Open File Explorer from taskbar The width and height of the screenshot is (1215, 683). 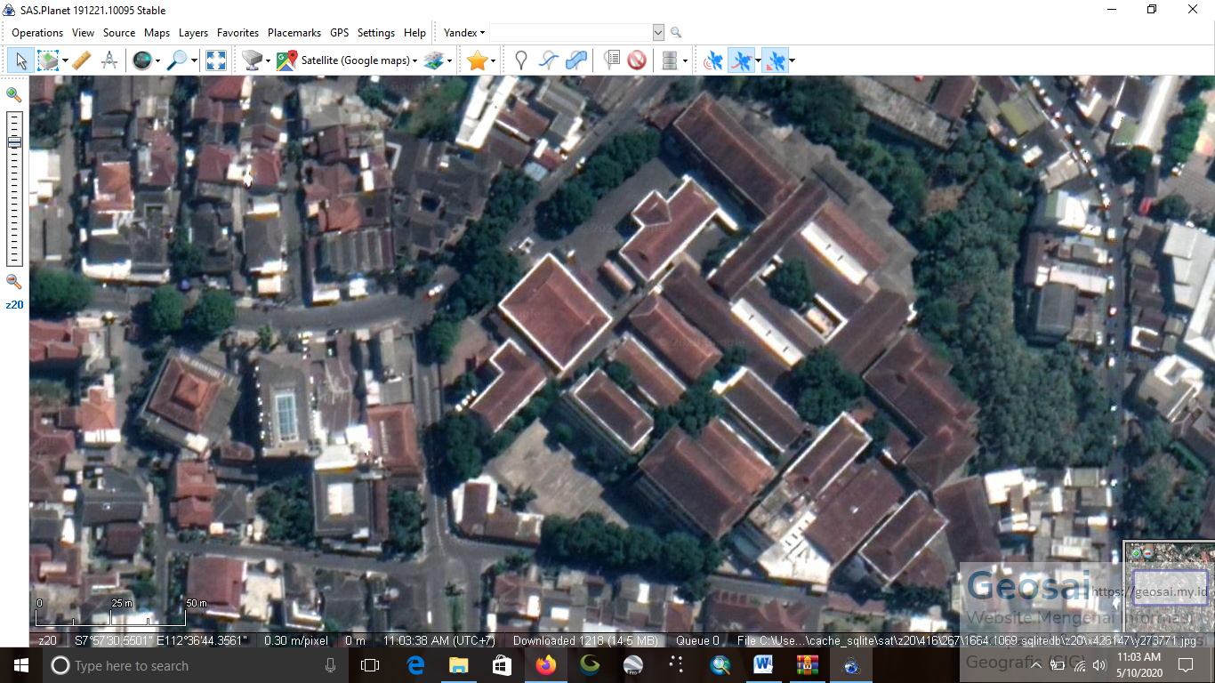(458, 665)
